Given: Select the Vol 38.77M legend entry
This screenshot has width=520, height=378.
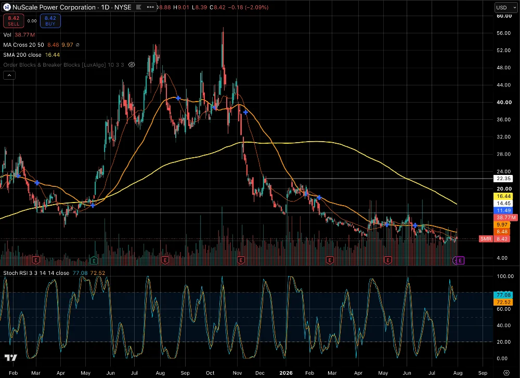Looking at the screenshot, I should [x=19, y=35].
